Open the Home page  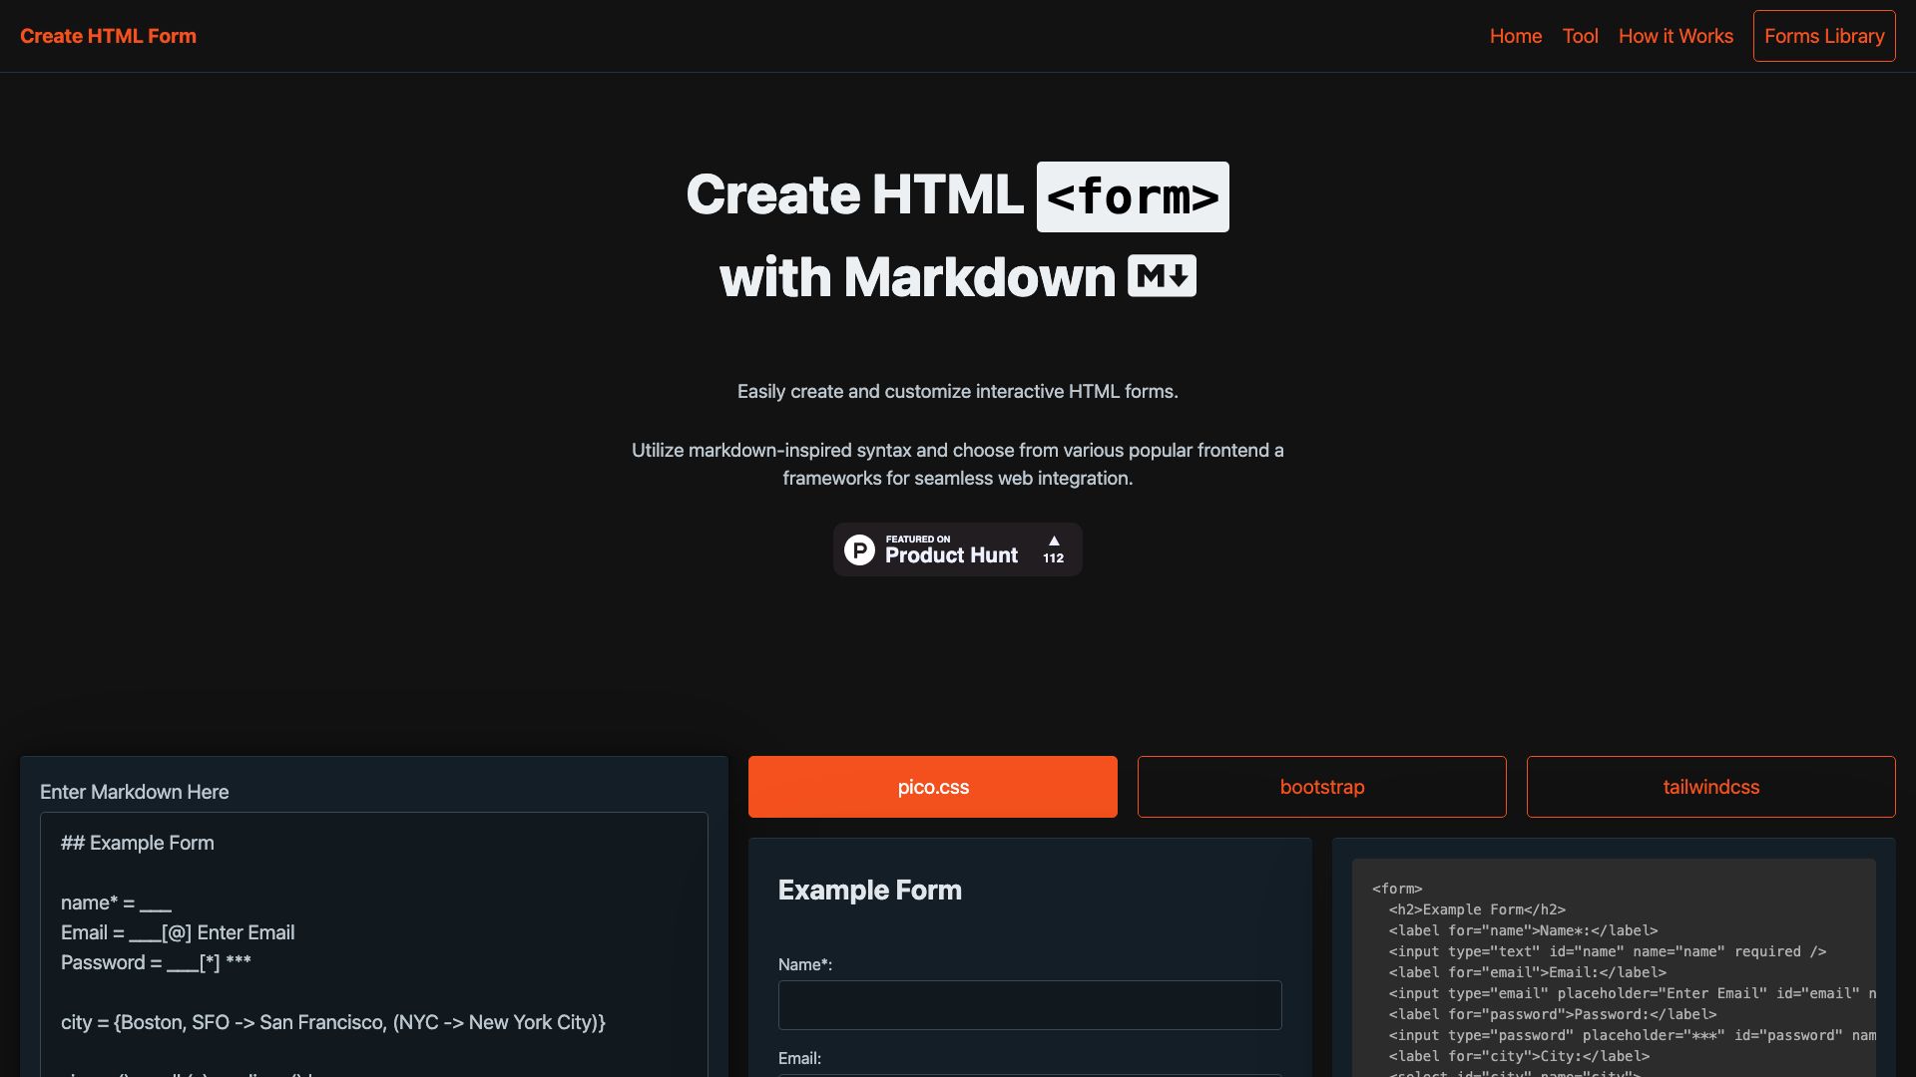(1515, 36)
